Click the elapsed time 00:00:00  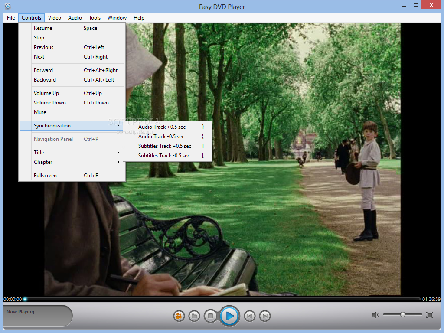(13, 299)
